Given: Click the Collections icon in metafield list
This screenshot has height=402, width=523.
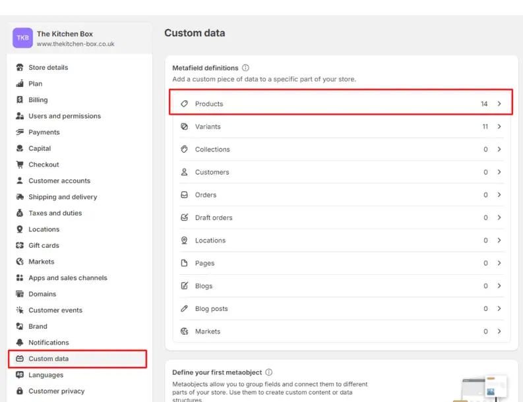Looking at the screenshot, I should point(184,149).
